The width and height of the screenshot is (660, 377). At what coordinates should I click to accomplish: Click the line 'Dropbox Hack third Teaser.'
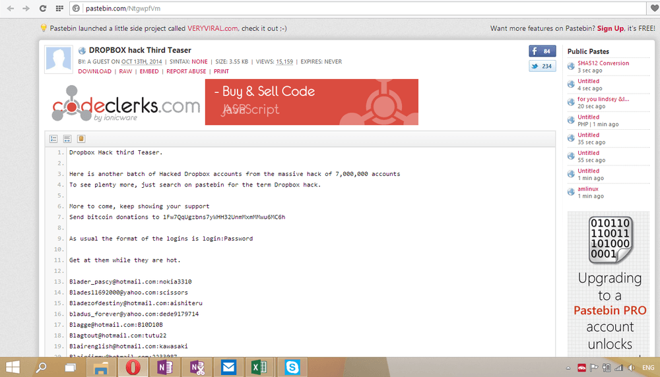(115, 152)
